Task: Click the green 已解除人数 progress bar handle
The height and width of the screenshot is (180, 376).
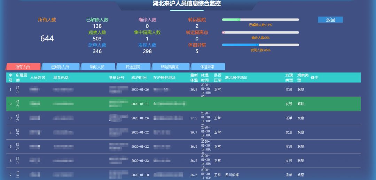Action: click(x=238, y=19)
